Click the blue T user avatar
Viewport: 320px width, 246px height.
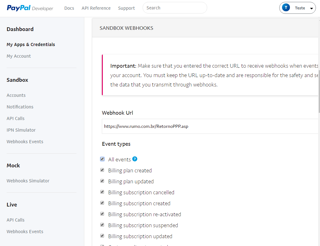pyautogui.click(x=286, y=8)
